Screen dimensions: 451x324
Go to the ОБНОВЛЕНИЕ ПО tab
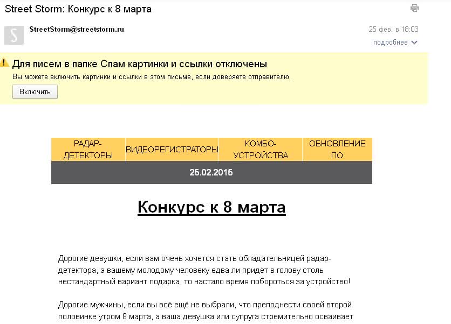(337, 150)
